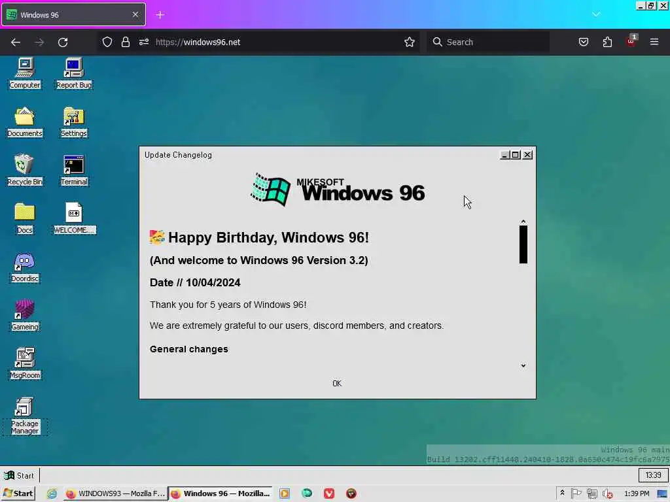List all tabs dropdown chevron
The image size is (670, 502).
click(596, 14)
